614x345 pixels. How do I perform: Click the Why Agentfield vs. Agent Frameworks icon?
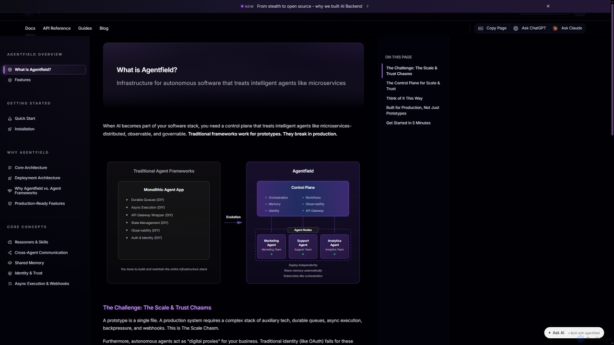10,191
